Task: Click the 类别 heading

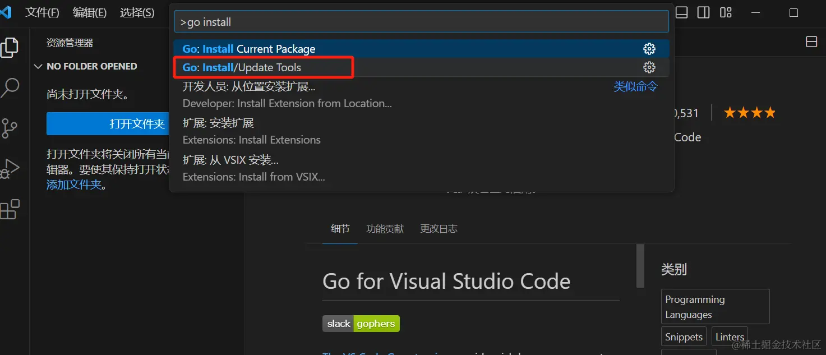Action: click(x=674, y=269)
